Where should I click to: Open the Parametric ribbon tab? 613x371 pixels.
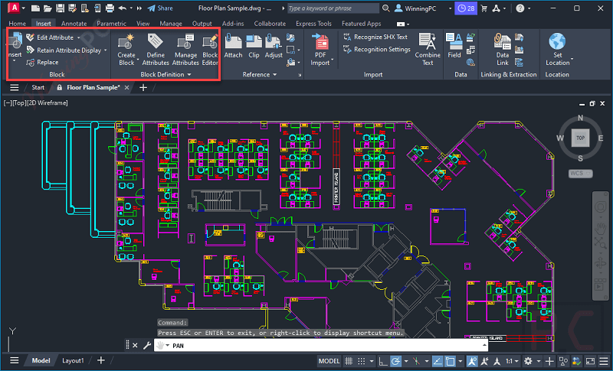pyautogui.click(x=111, y=24)
